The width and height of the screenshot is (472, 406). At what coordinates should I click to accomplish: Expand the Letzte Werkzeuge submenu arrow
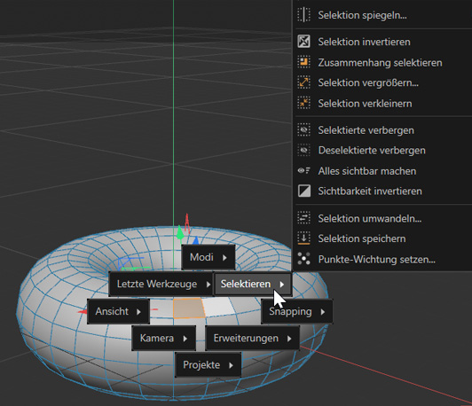(x=208, y=285)
